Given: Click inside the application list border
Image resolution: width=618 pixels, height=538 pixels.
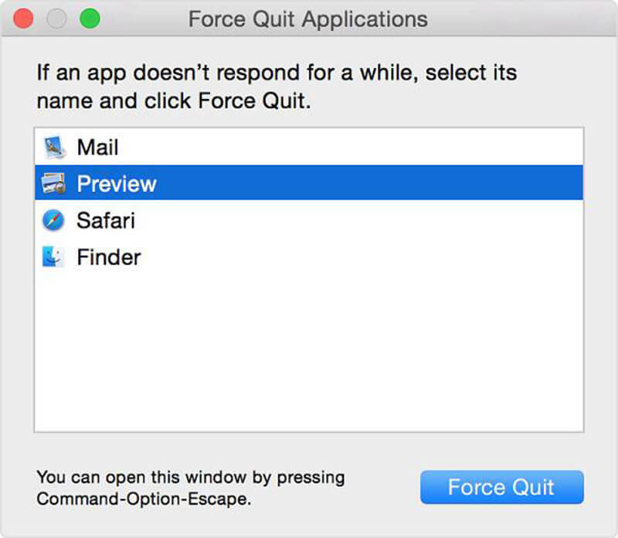Looking at the screenshot, I should (x=309, y=309).
